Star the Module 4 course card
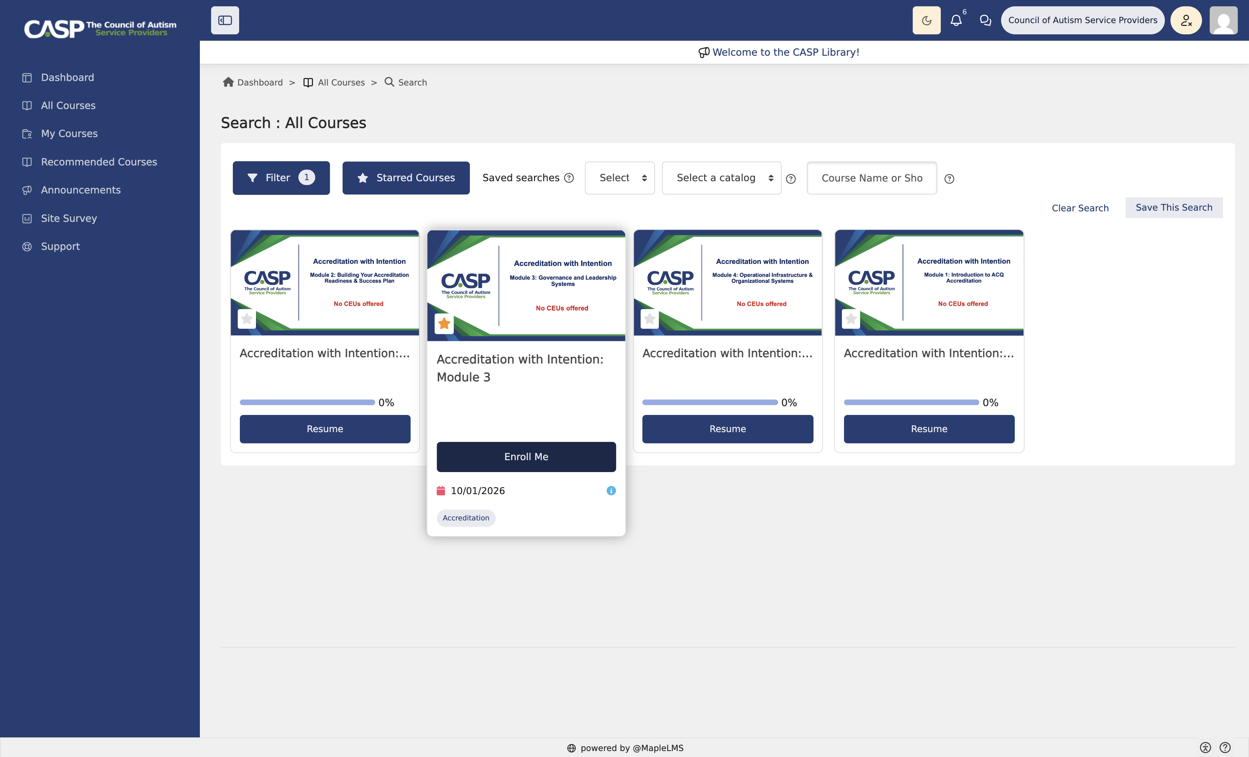 click(x=649, y=319)
